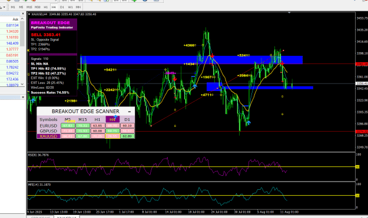The height and width of the screenshot is (218, 368).
Task: Click the RSI(8) indicator label
Action: point(38,155)
